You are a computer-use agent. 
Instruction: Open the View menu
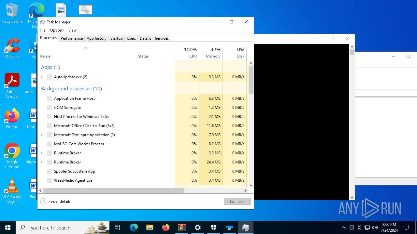[x=72, y=30]
